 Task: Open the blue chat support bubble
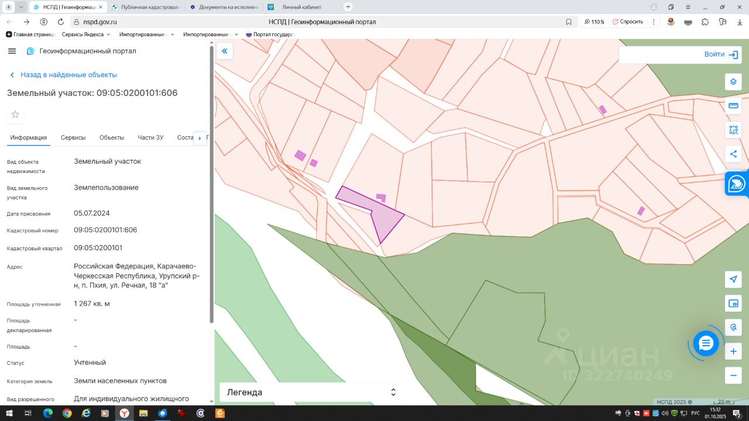pyautogui.click(x=706, y=343)
